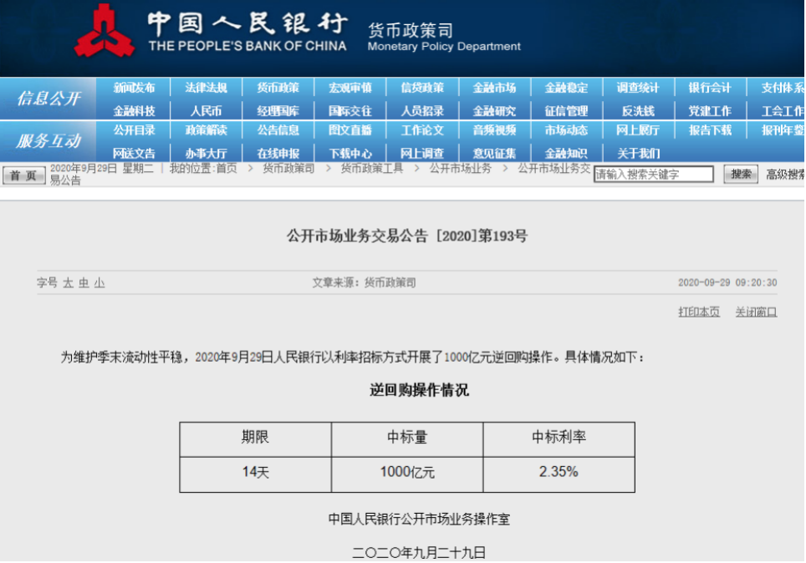Open 调查统计 in the navigation bar
Image resolution: width=806 pixels, height=563 pixels.
point(638,88)
